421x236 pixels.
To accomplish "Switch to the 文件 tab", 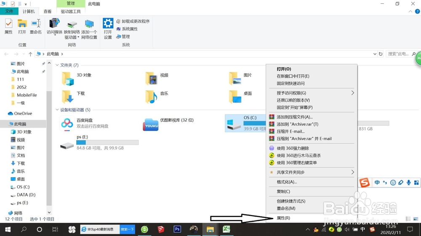I will [x=9, y=11].
